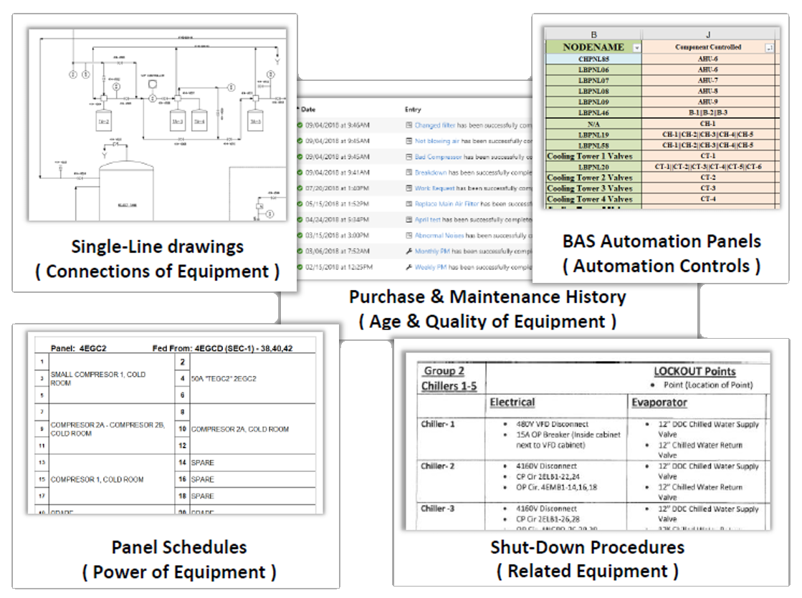Select the B-1|B-2|B-3 cell

pos(708,112)
